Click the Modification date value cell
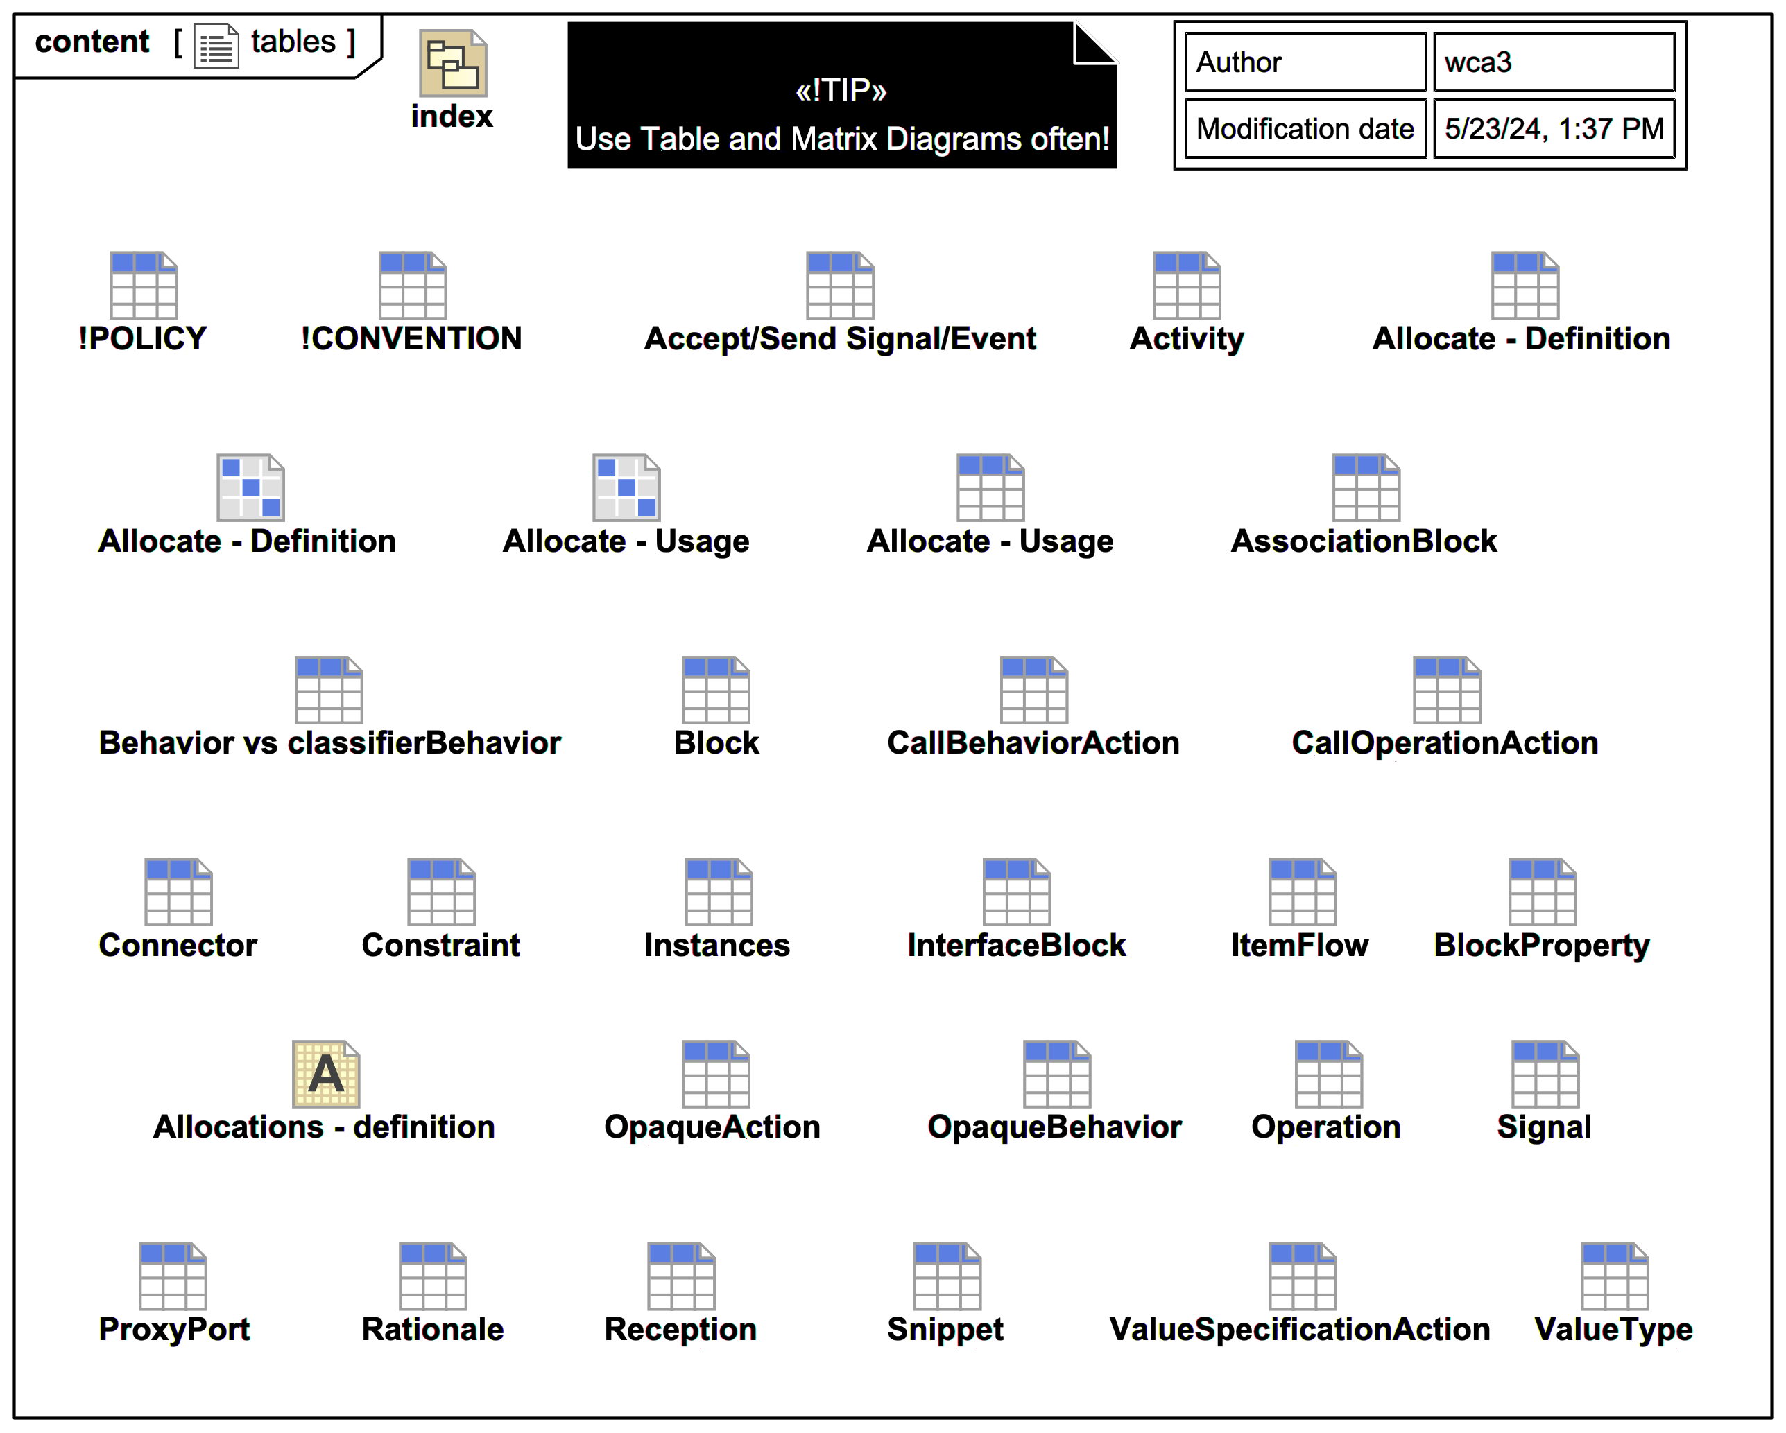1786x1433 pixels. [x=1553, y=128]
